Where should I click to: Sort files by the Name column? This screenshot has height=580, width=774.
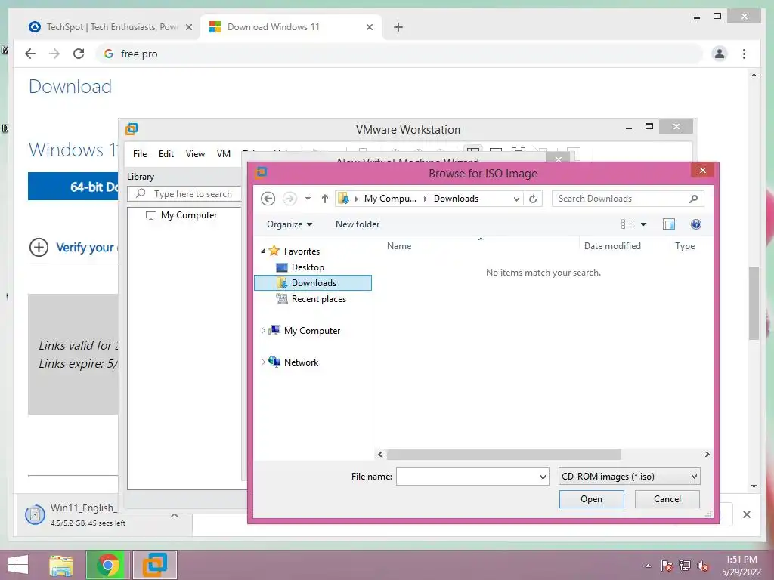399,246
